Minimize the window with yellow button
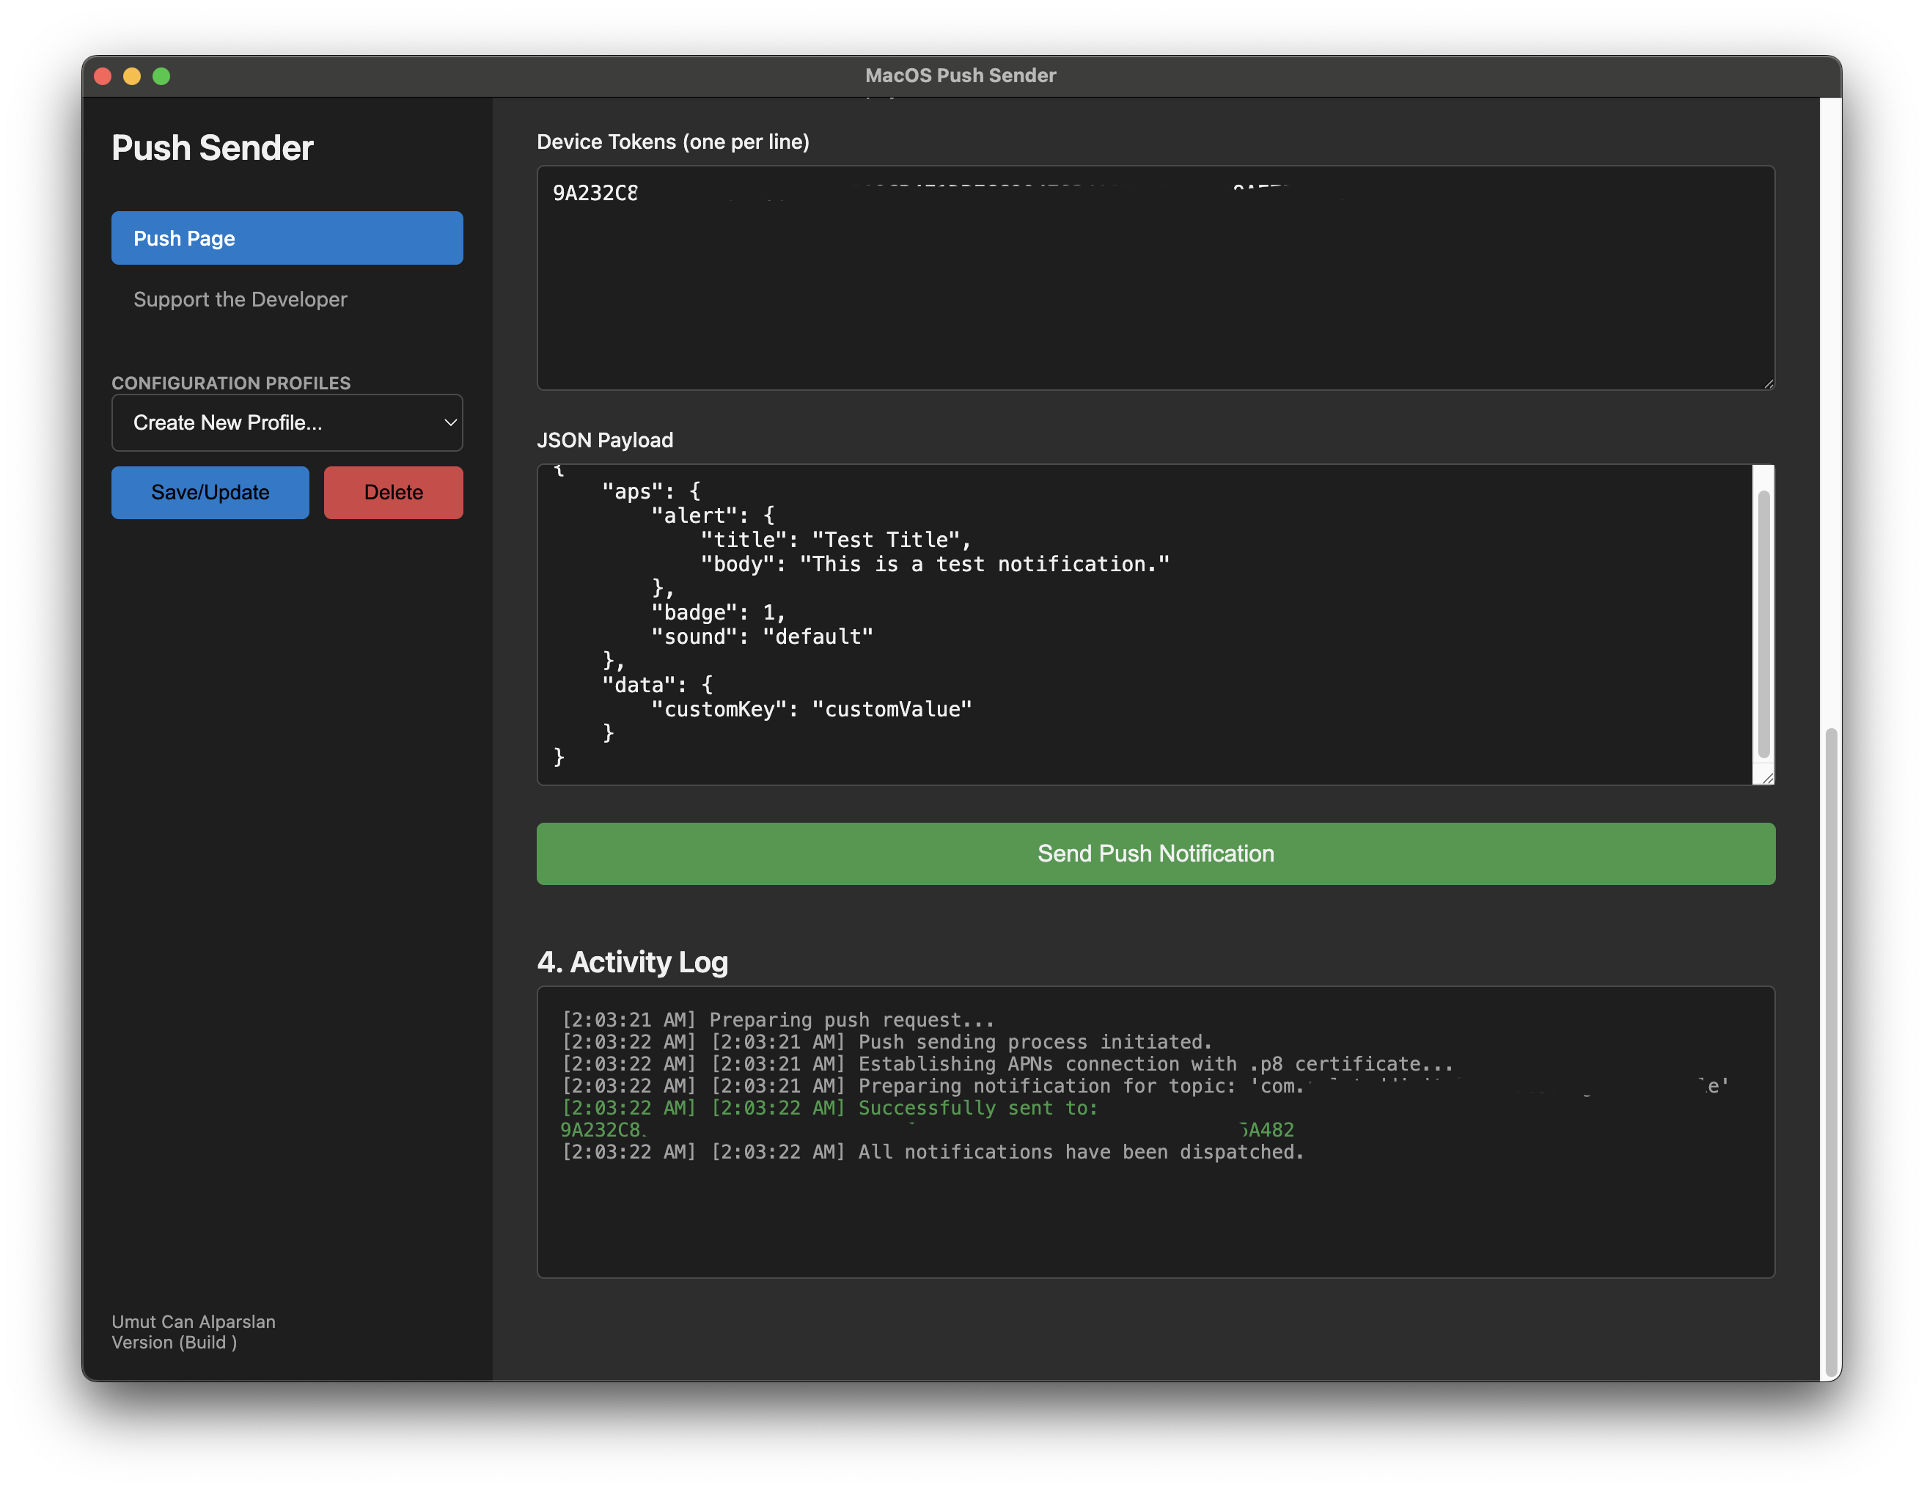 [132, 76]
